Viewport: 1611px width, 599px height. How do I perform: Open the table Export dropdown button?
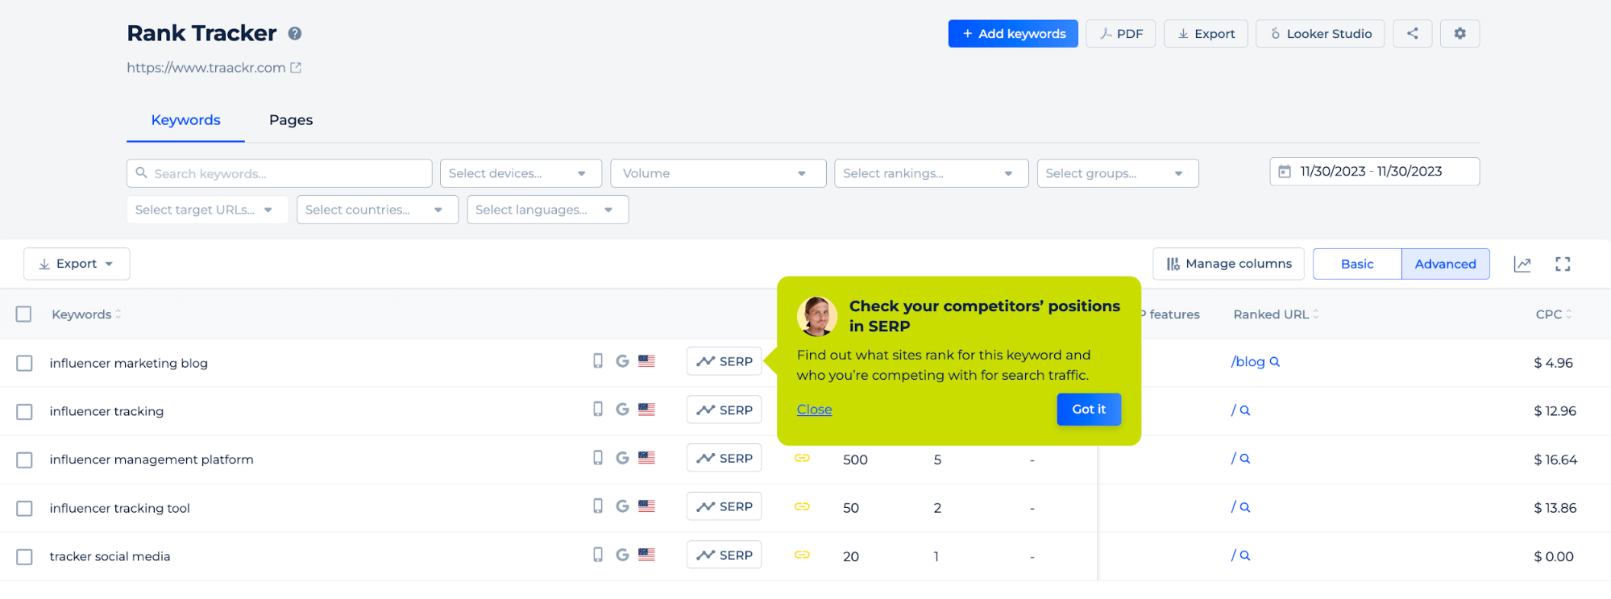[77, 264]
